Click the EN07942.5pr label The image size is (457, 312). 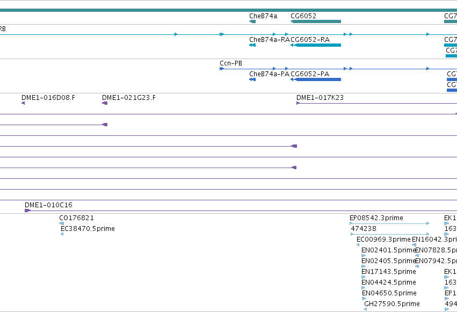coord(436,261)
